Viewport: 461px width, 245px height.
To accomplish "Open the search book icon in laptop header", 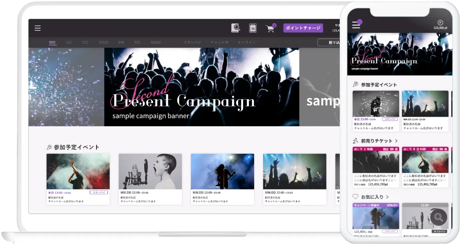I will tap(236, 28).
